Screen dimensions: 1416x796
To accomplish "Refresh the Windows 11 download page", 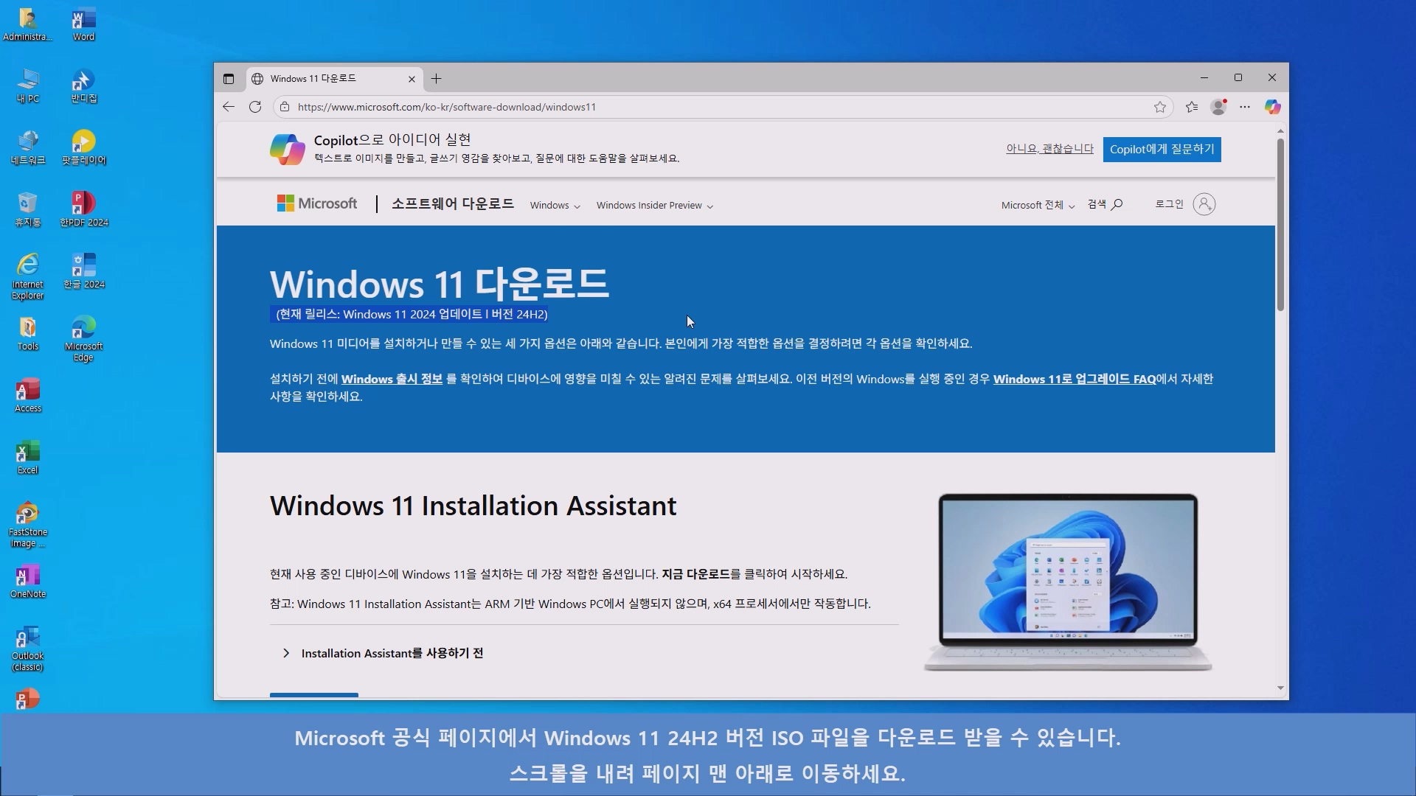I will coord(255,107).
